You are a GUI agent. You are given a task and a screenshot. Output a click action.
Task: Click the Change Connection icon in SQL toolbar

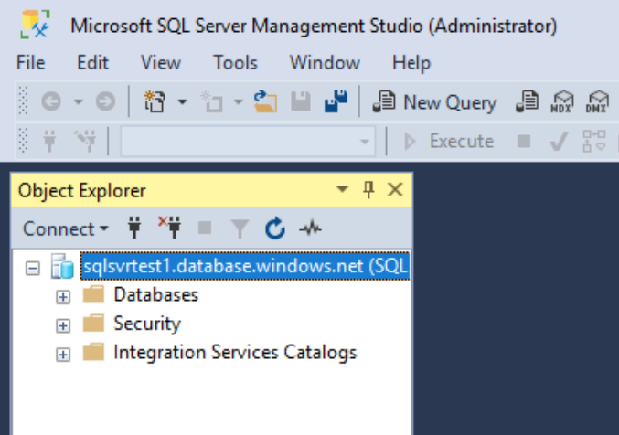[x=85, y=141]
